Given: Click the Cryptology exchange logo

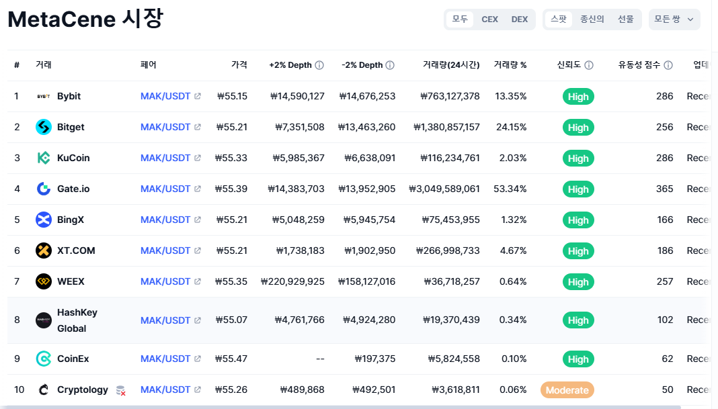Looking at the screenshot, I should pos(44,390).
